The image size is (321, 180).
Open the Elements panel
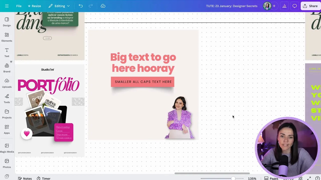(x=7, y=37)
